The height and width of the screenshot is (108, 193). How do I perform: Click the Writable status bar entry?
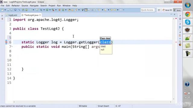pos(83,106)
